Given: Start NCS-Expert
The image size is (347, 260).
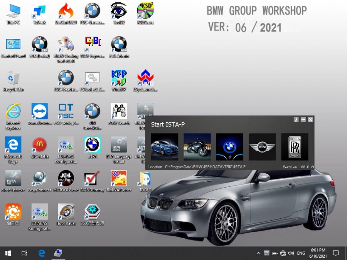Looking at the screenshot, I should [92, 46].
